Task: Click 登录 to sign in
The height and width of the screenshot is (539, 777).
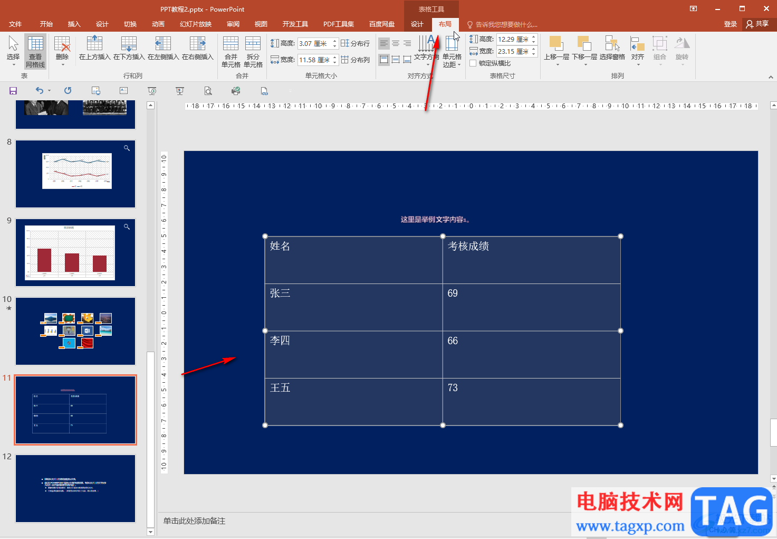Action: [x=731, y=24]
